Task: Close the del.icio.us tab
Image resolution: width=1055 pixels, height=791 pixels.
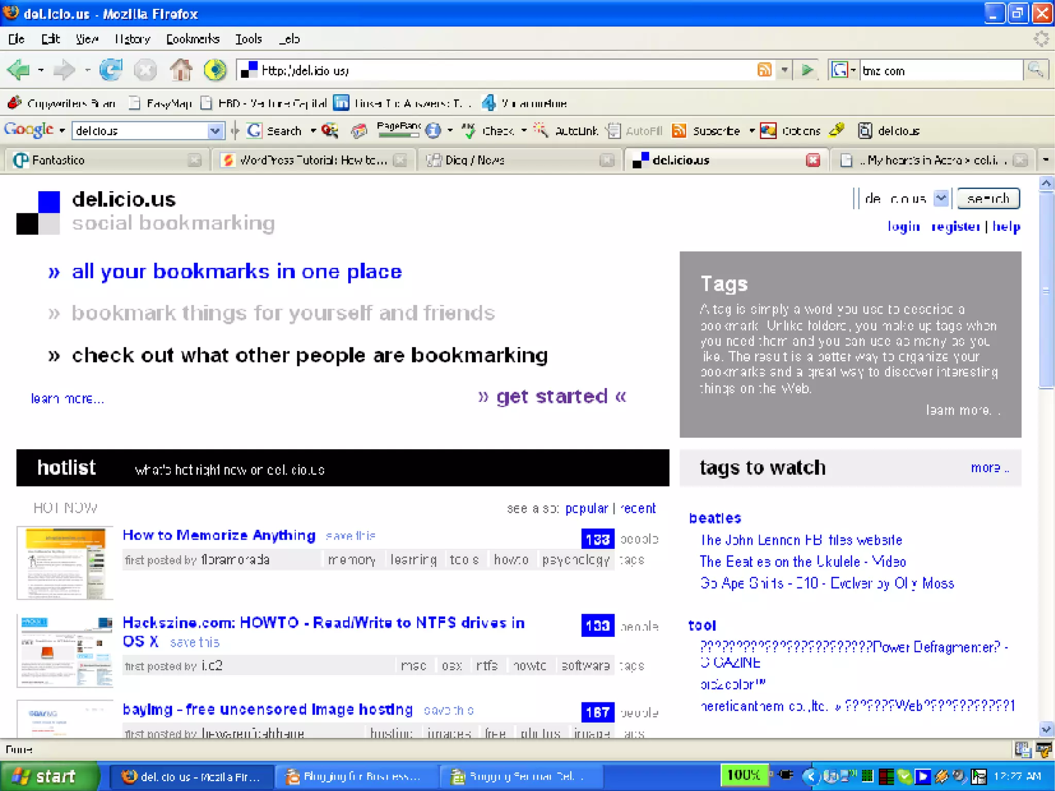Action: (813, 160)
